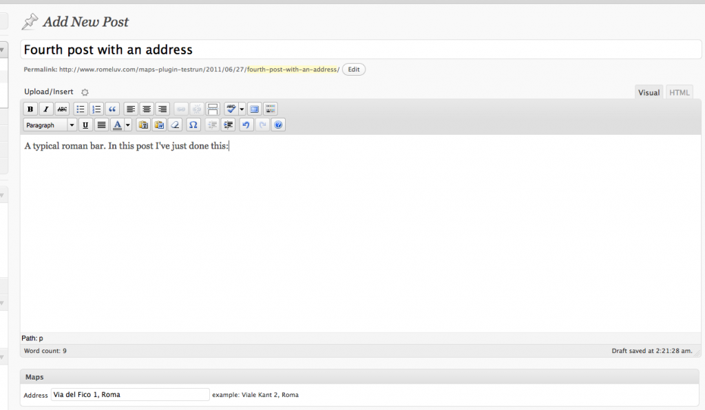The image size is (705, 410).
Task: Insert an unordered bullet list
Action: coord(81,109)
